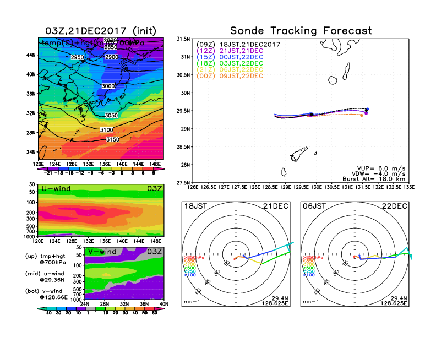
Task: Click the U-wind panel title
Action: [x=56, y=190]
